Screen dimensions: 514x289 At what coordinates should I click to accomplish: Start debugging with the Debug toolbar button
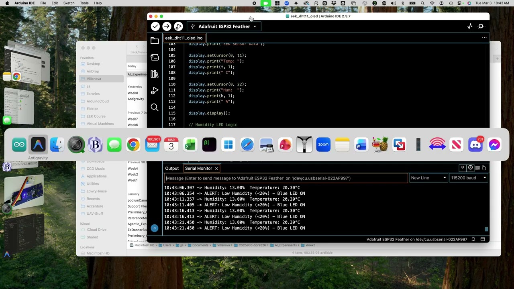pyautogui.click(x=178, y=26)
